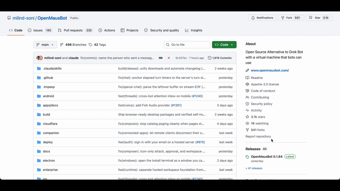Click the repository book icon beside milind-soni
This screenshot has width=340, height=191.
pos(9,18)
